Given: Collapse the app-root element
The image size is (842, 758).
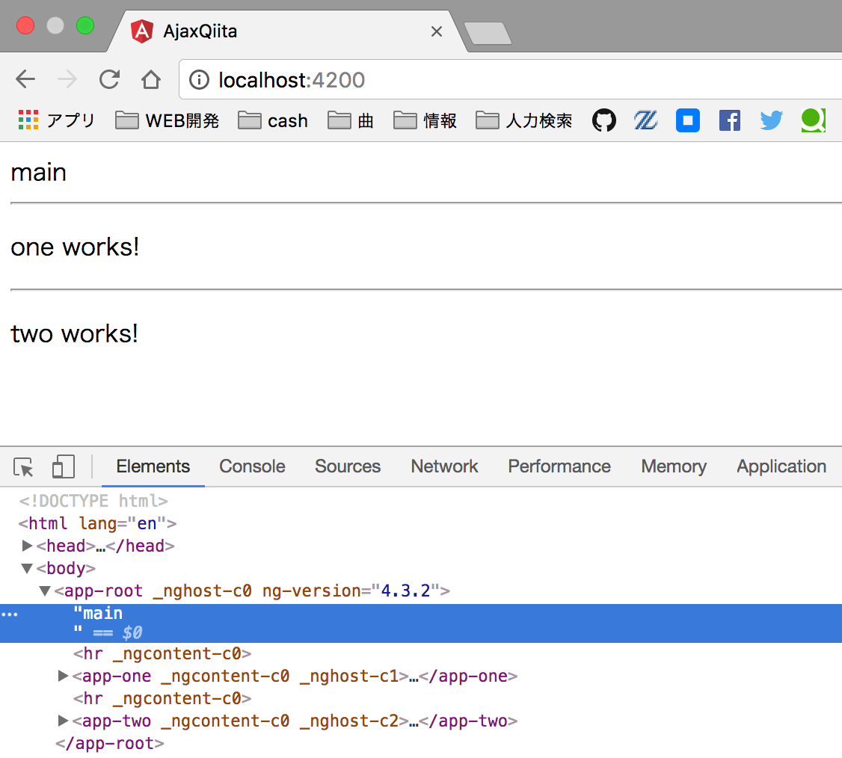Looking at the screenshot, I should click(x=44, y=591).
